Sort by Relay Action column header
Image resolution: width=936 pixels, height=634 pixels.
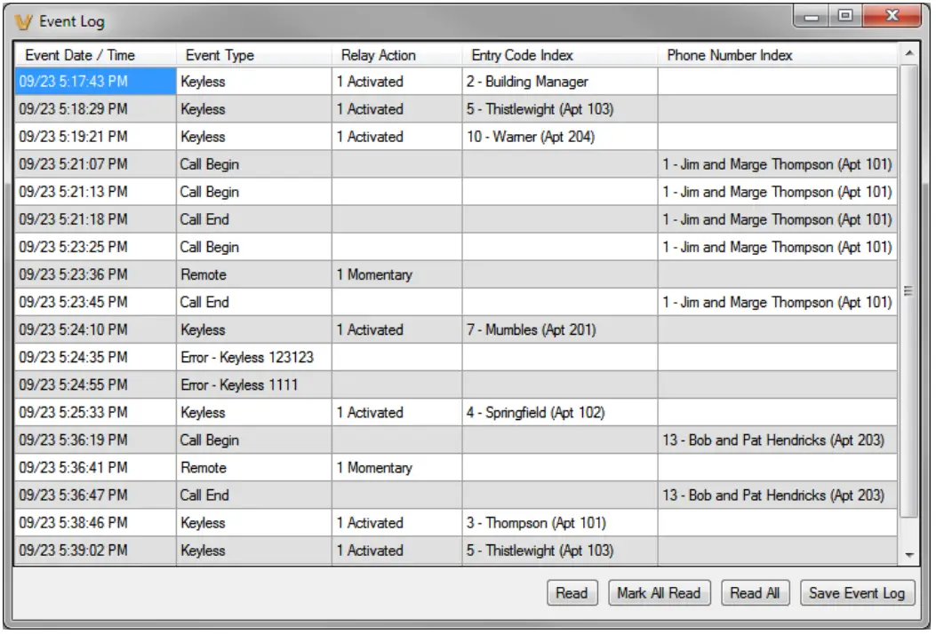pos(378,55)
